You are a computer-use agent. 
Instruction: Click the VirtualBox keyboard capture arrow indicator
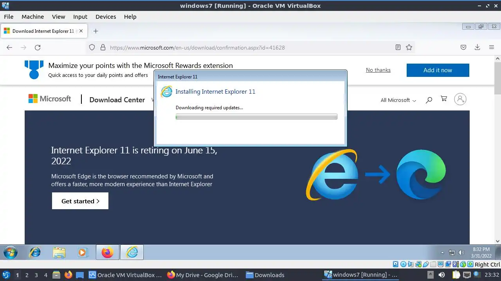(470, 265)
